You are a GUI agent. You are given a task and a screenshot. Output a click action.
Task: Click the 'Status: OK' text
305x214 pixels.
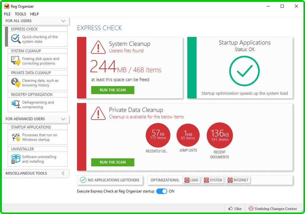245,50
